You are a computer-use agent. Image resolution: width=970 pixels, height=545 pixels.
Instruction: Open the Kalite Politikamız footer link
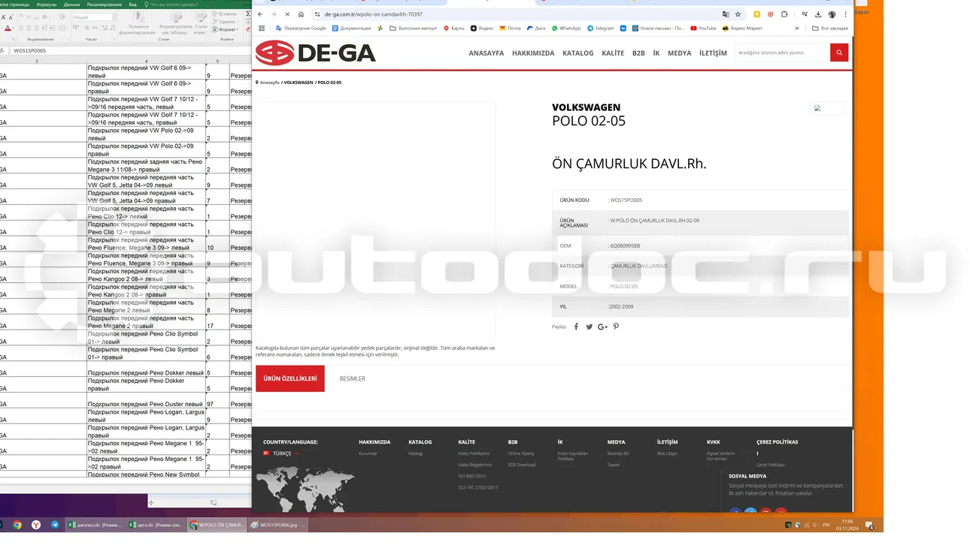pos(474,453)
